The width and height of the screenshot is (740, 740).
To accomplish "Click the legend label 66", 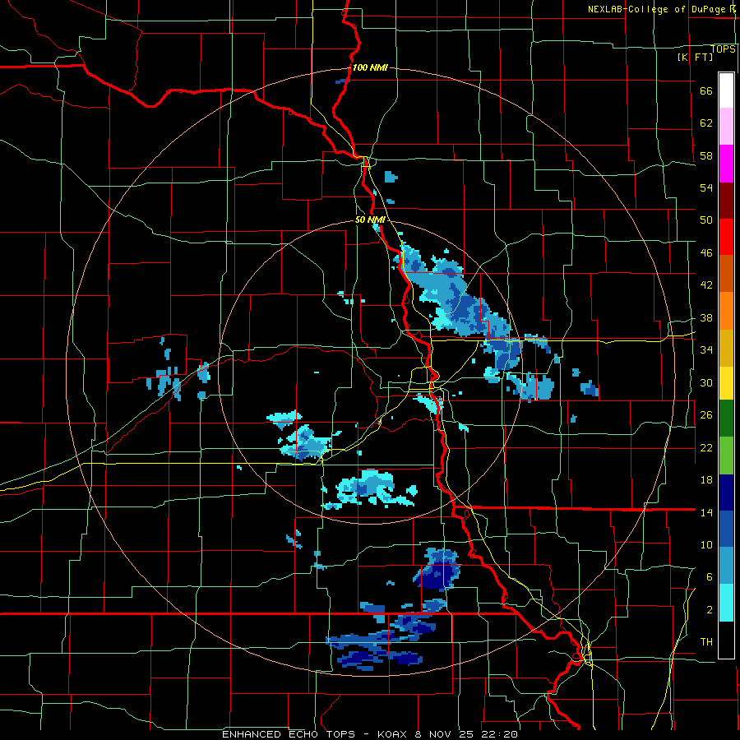I will (706, 91).
